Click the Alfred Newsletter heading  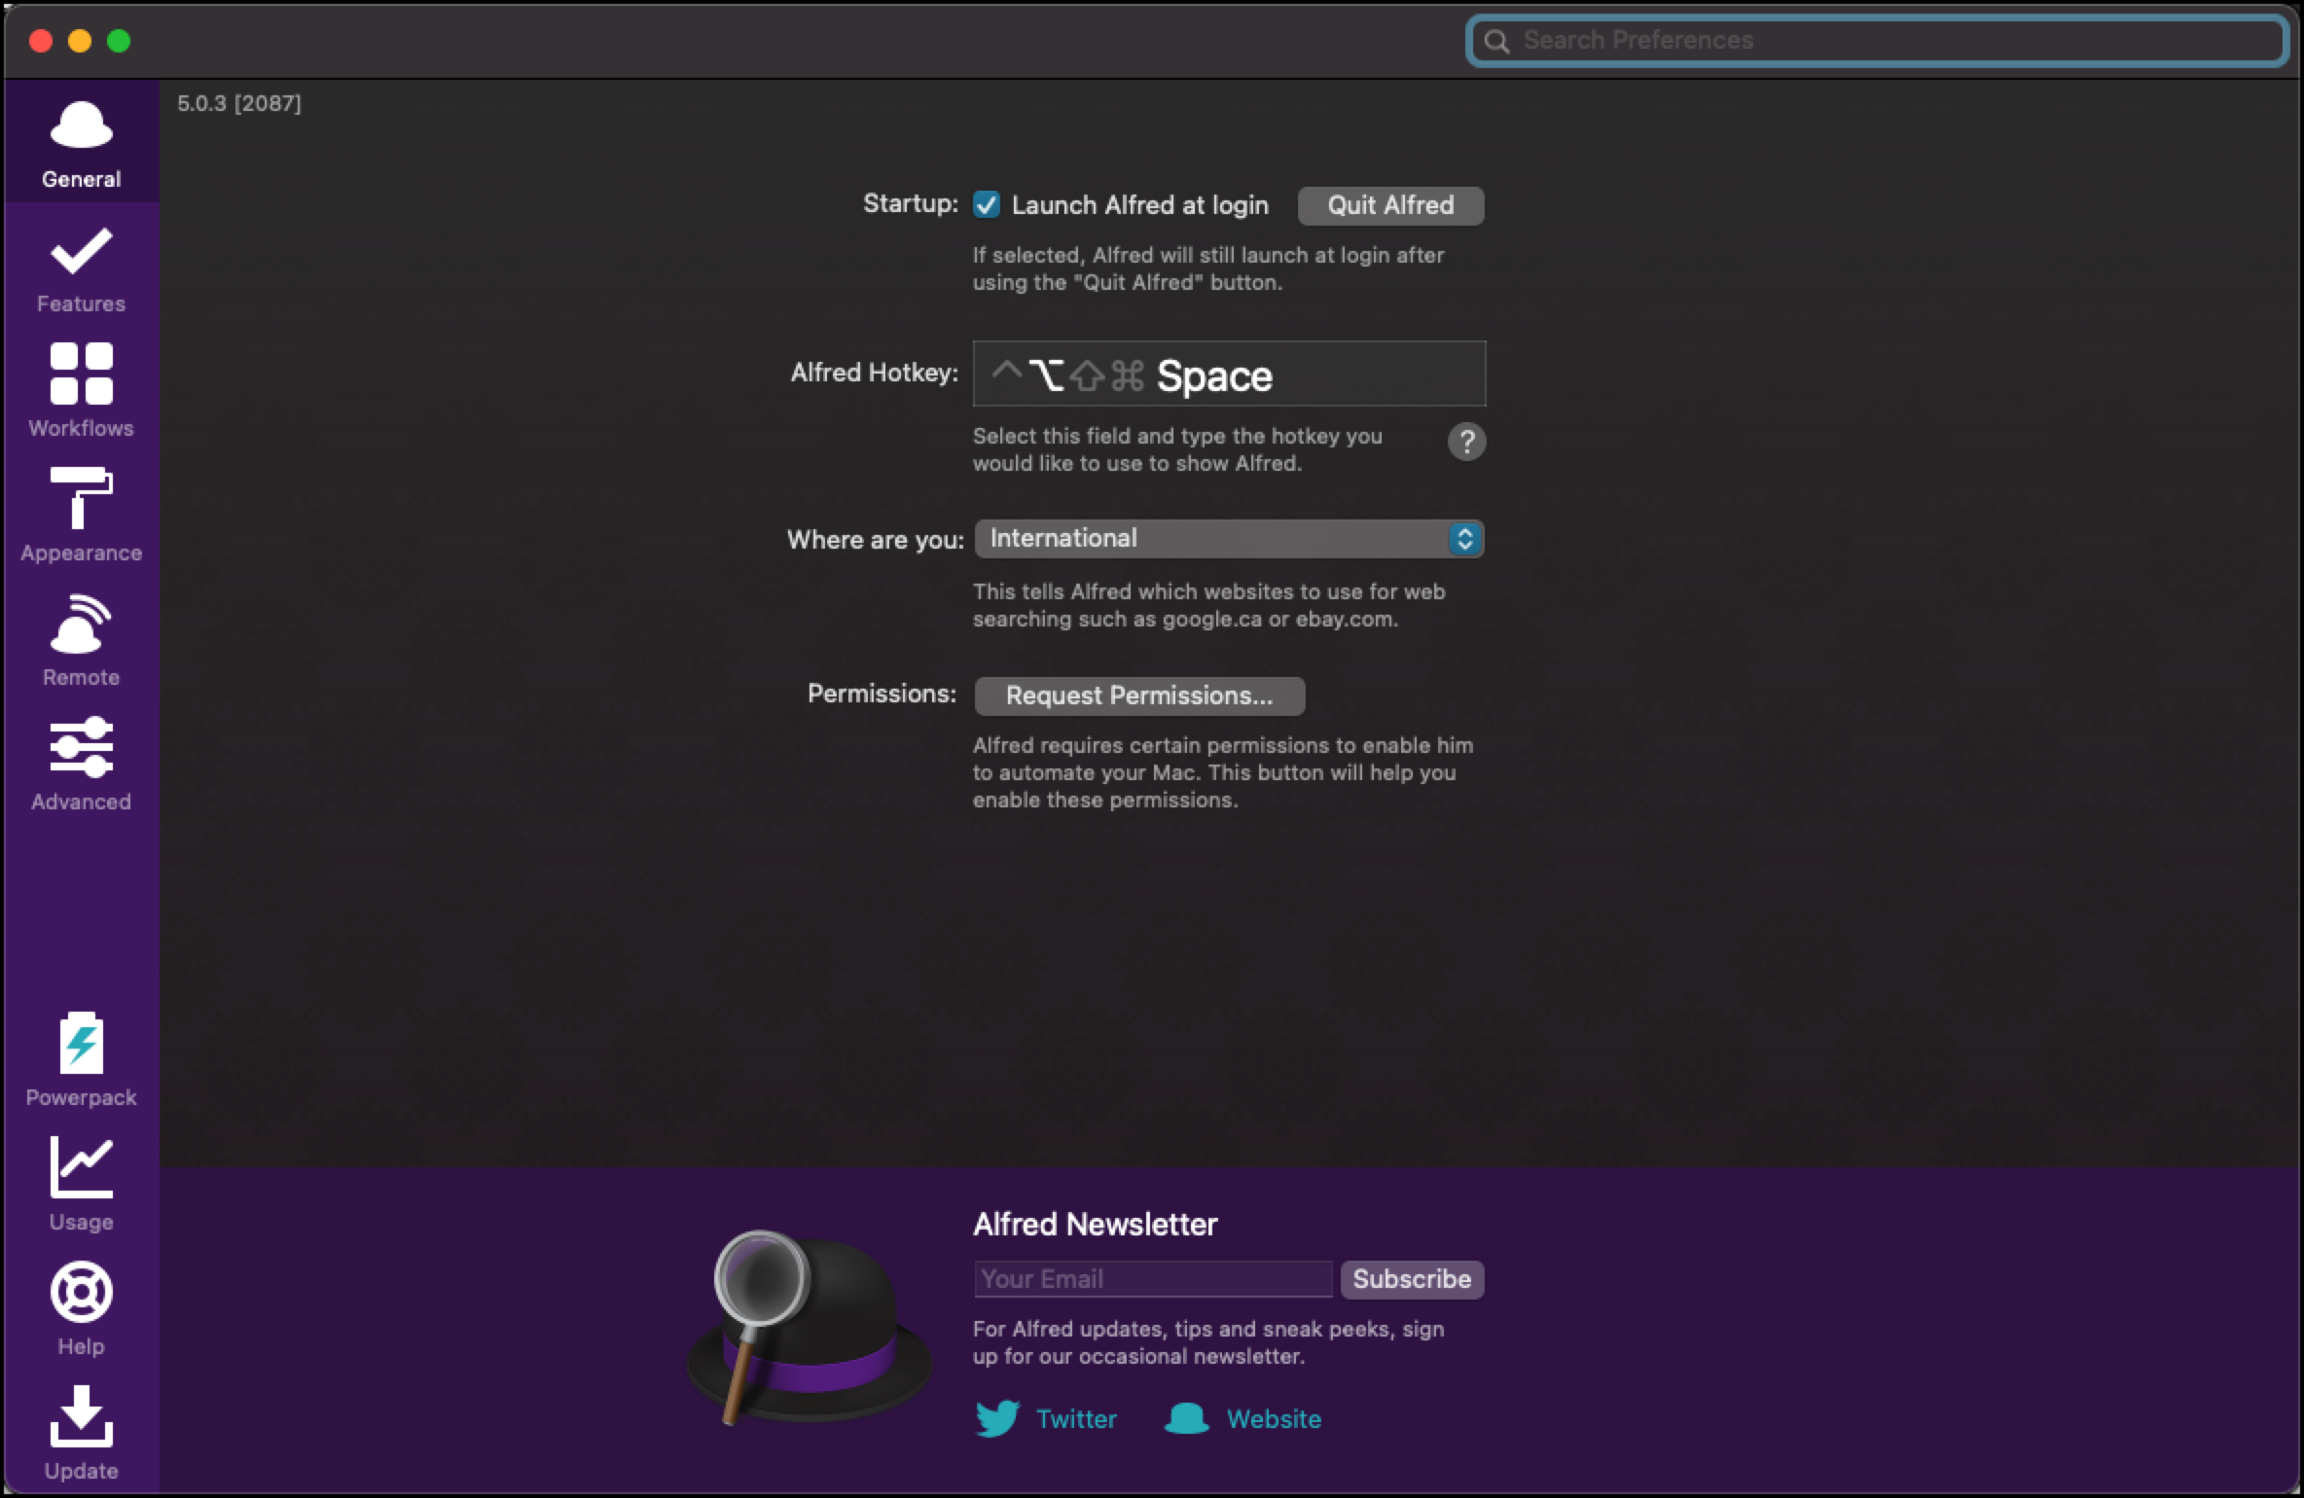[1096, 1224]
